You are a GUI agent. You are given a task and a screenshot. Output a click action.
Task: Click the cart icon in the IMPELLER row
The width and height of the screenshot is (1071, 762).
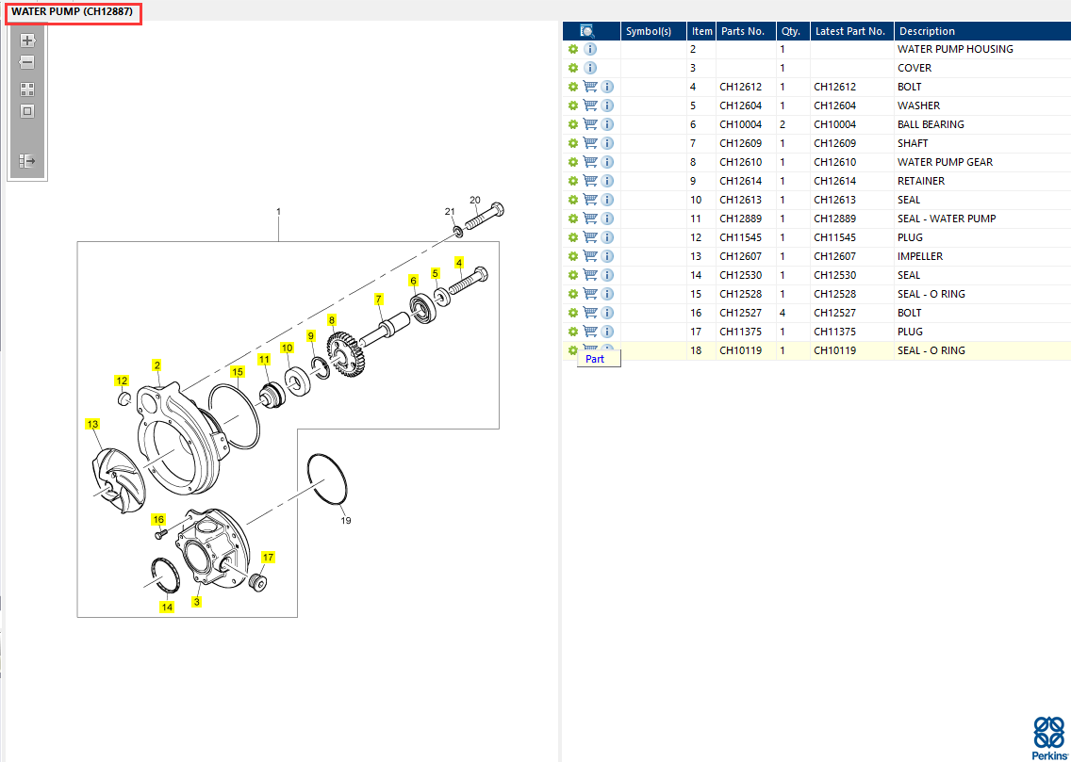click(x=591, y=256)
